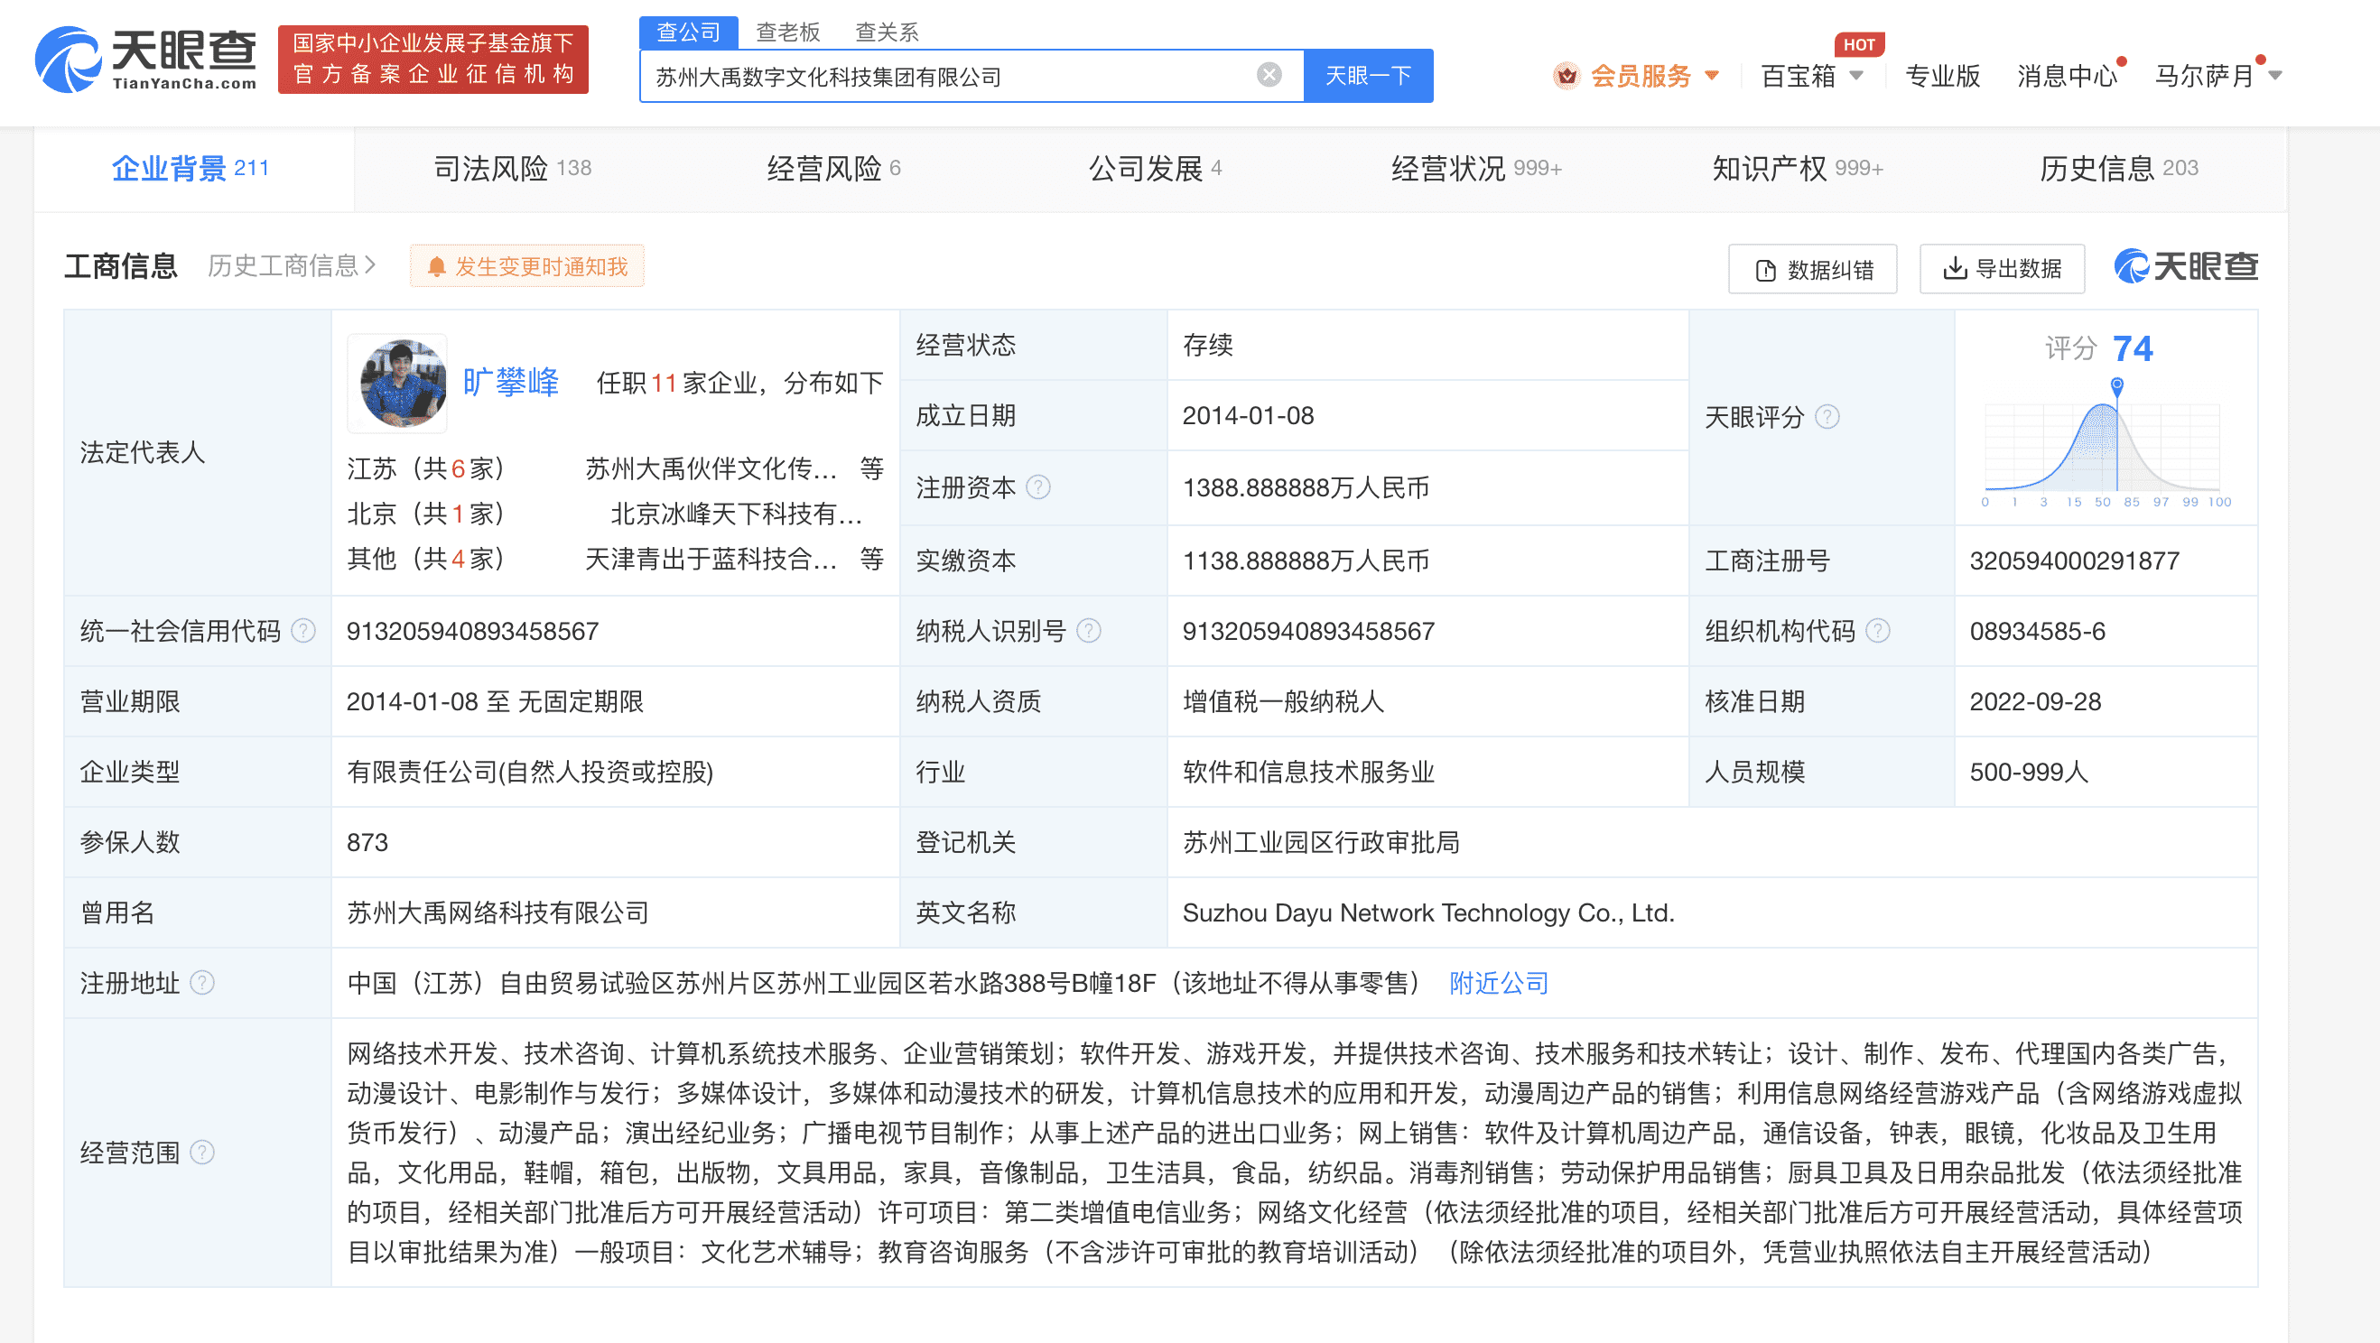Open 苏州大禹伙伴文化传... company link

click(x=711, y=468)
